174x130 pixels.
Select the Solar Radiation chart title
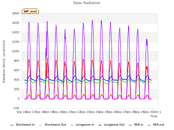(x=87, y=3)
